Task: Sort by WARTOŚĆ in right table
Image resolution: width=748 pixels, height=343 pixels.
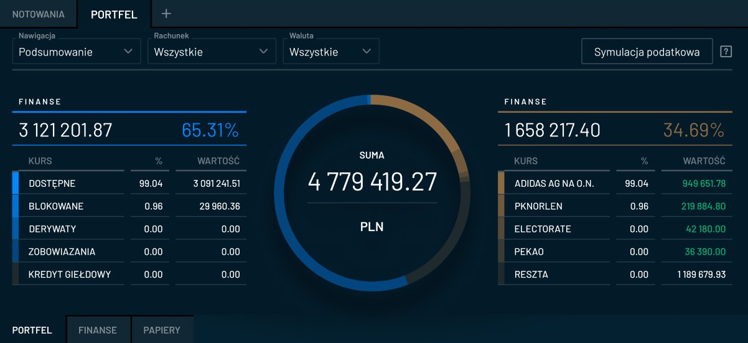Action: [x=704, y=161]
